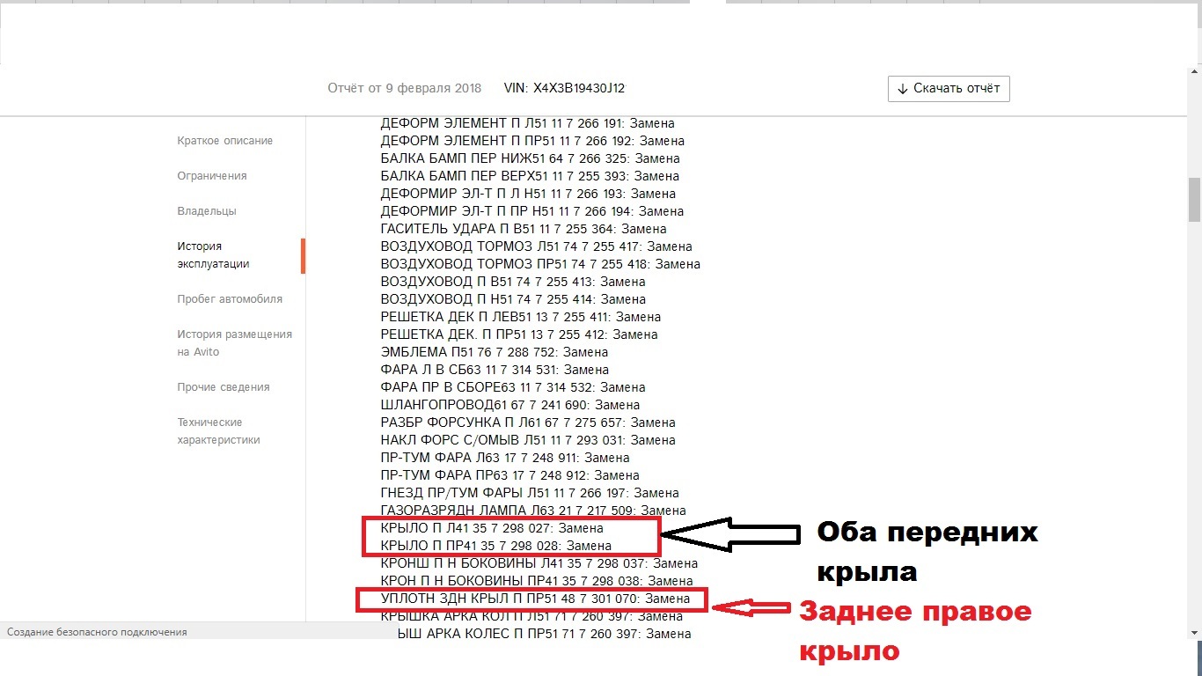Click the row НАКЛ ФОРС С/ОМЫВ Л51

coord(528,440)
